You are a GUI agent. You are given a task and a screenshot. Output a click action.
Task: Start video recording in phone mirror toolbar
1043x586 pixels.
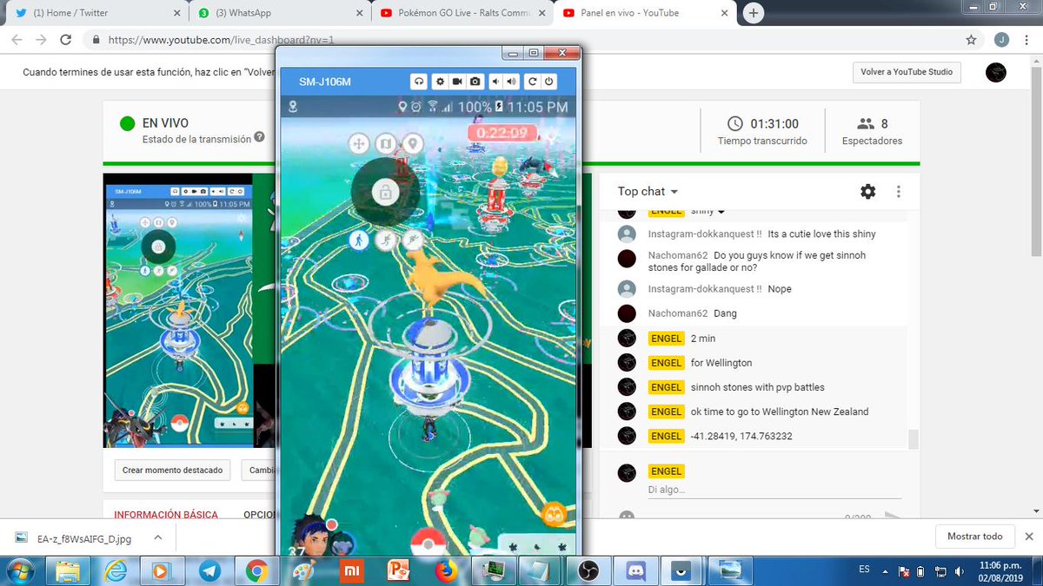click(457, 82)
